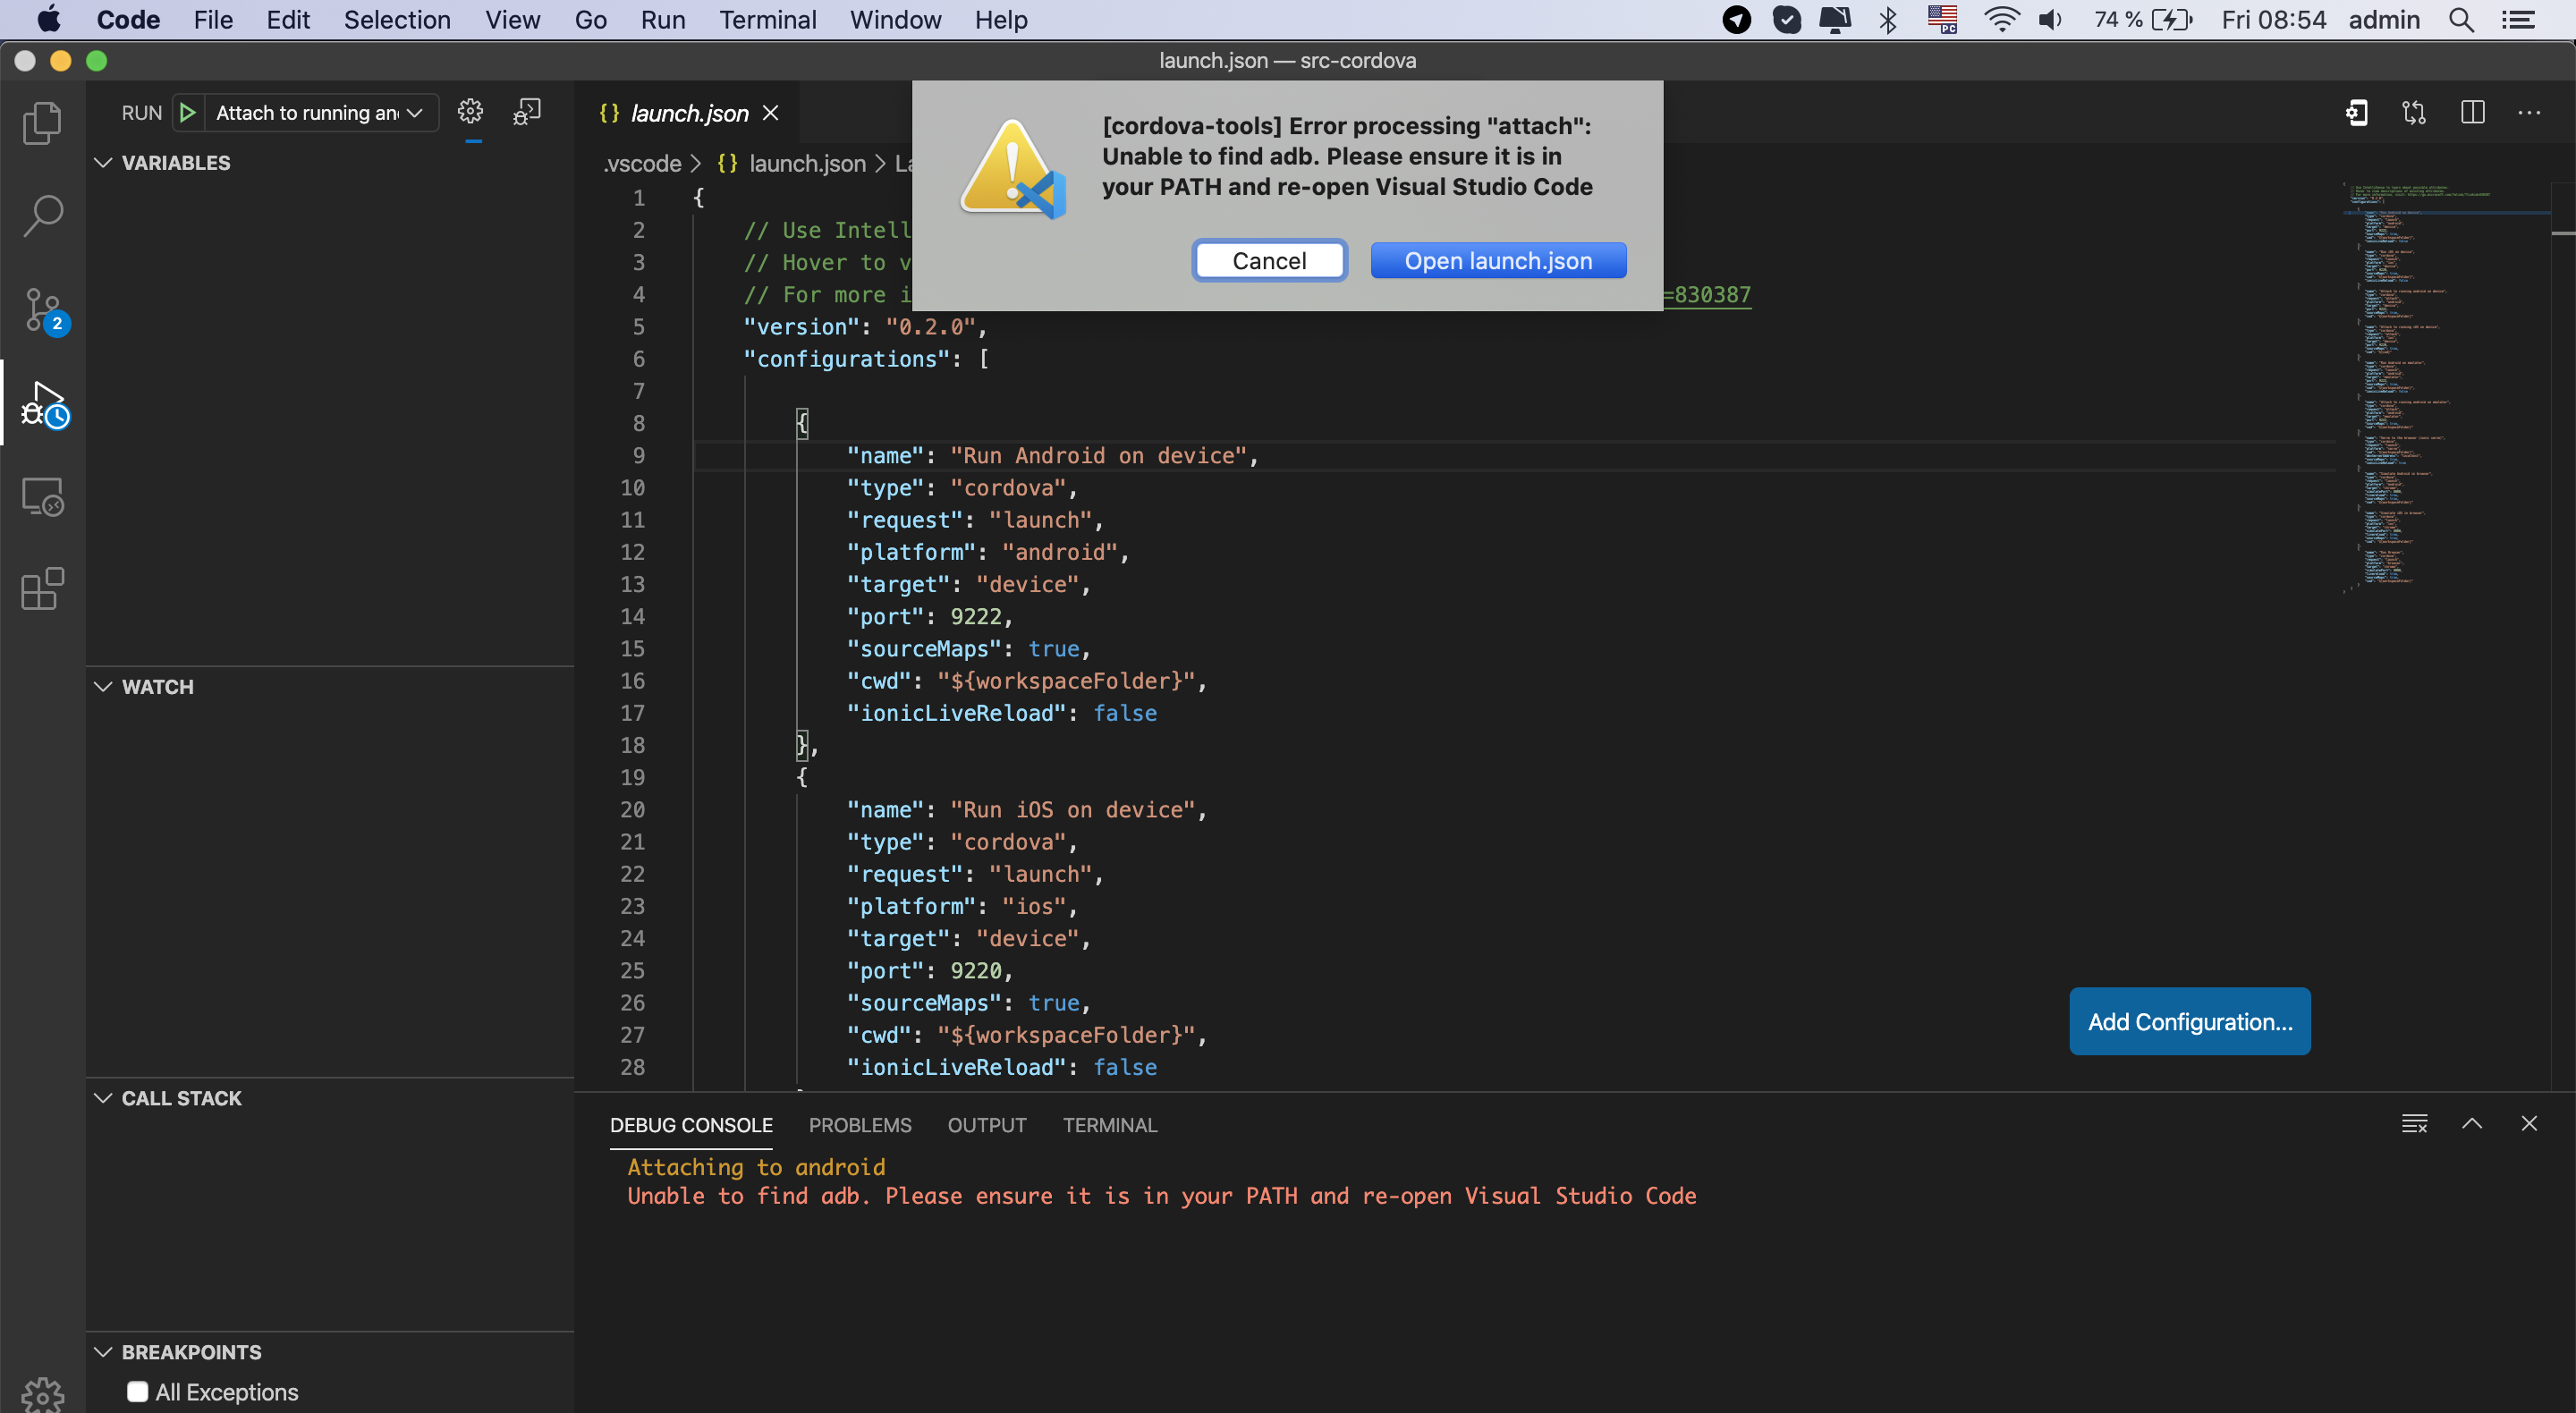Enable the All Exceptions checkbox
The width and height of the screenshot is (2576, 1413).
tap(139, 1391)
